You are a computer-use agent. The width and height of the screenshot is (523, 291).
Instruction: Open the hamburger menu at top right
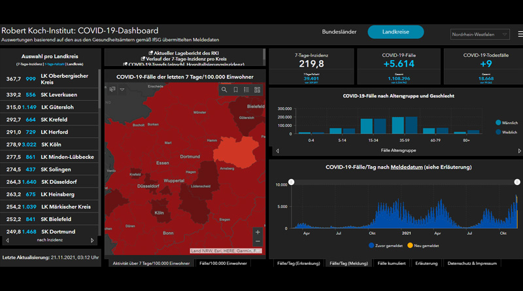tap(520, 34)
